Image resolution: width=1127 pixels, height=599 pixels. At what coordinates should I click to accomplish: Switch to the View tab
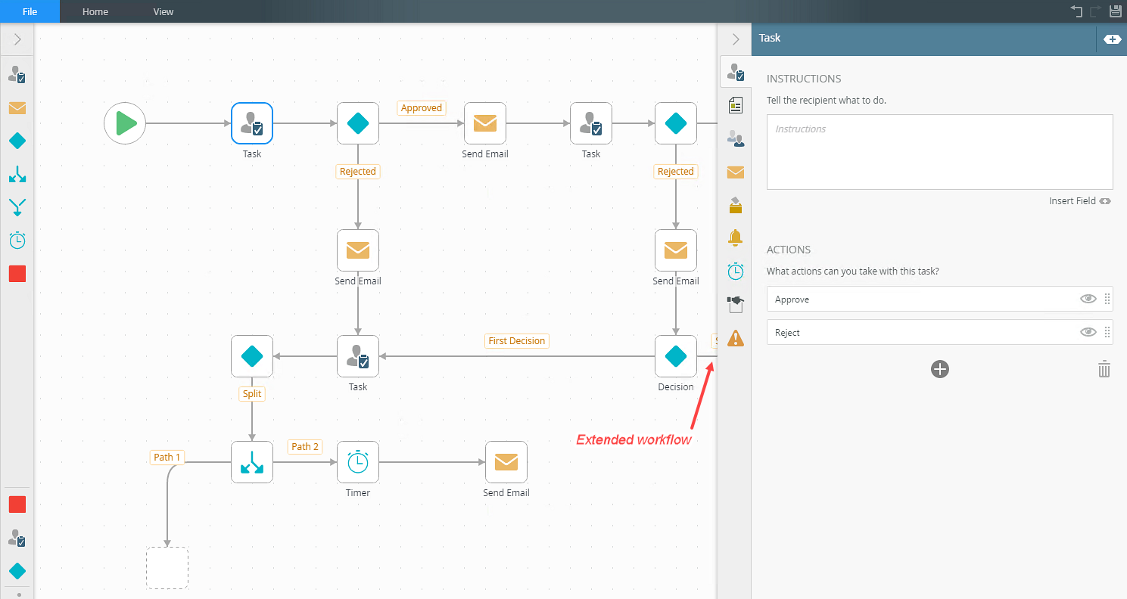[x=163, y=11]
